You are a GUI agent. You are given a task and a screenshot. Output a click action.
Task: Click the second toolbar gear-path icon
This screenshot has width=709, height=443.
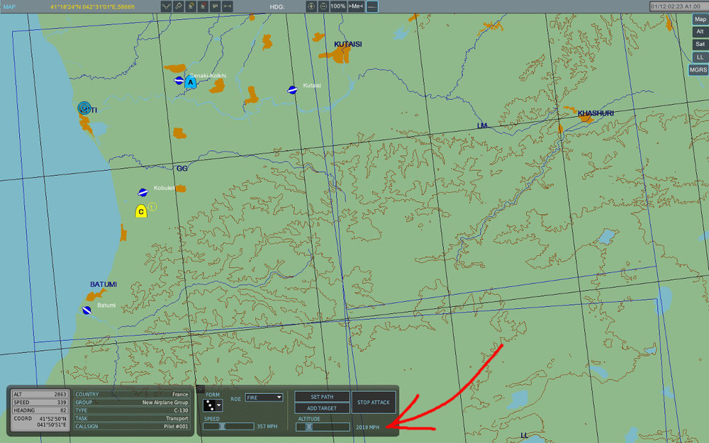click(179, 6)
